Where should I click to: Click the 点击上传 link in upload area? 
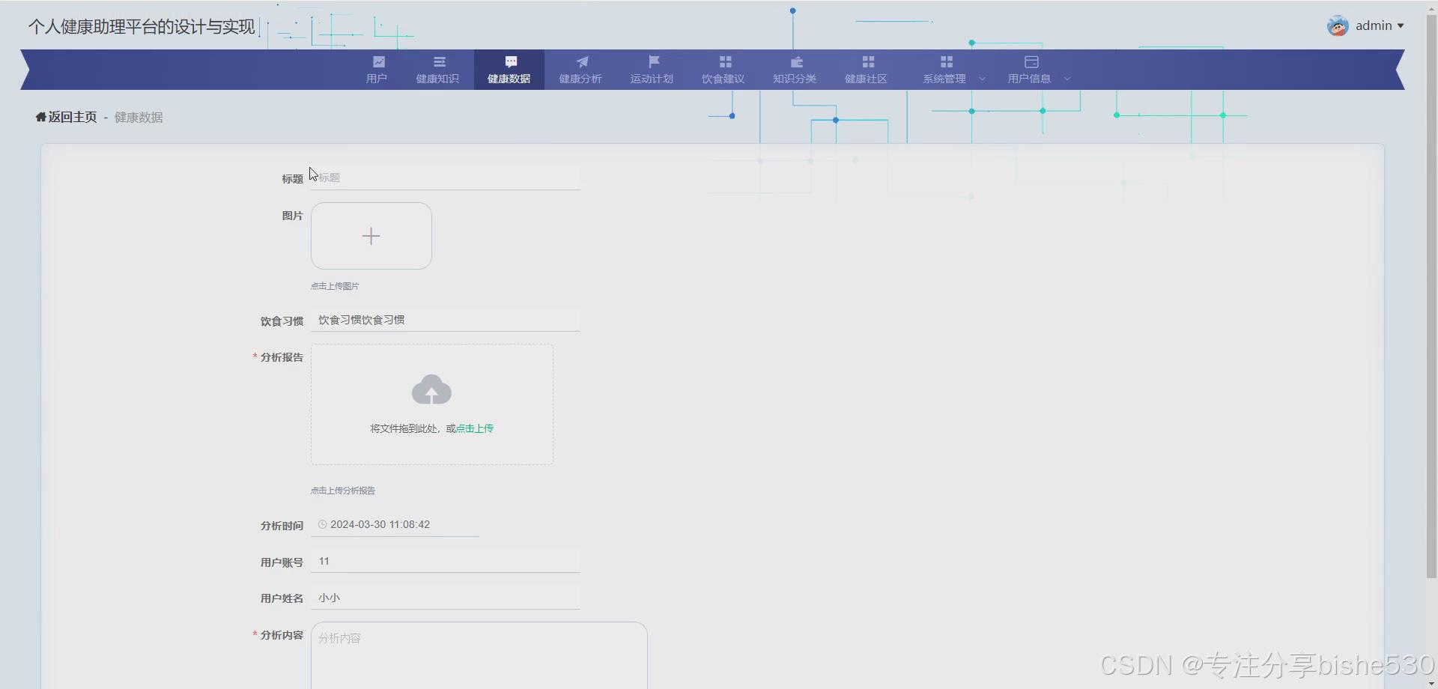[475, 428]
